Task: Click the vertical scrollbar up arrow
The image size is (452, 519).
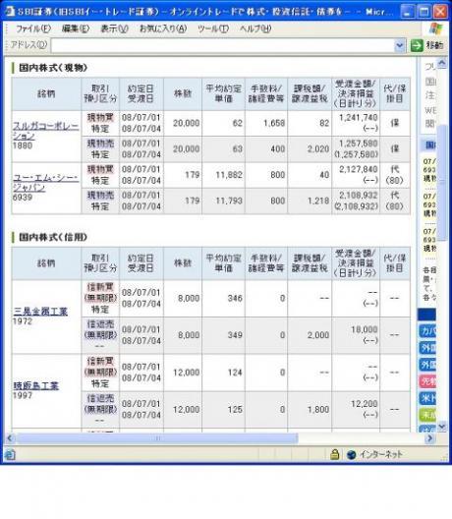Action: tap(442, 63)
